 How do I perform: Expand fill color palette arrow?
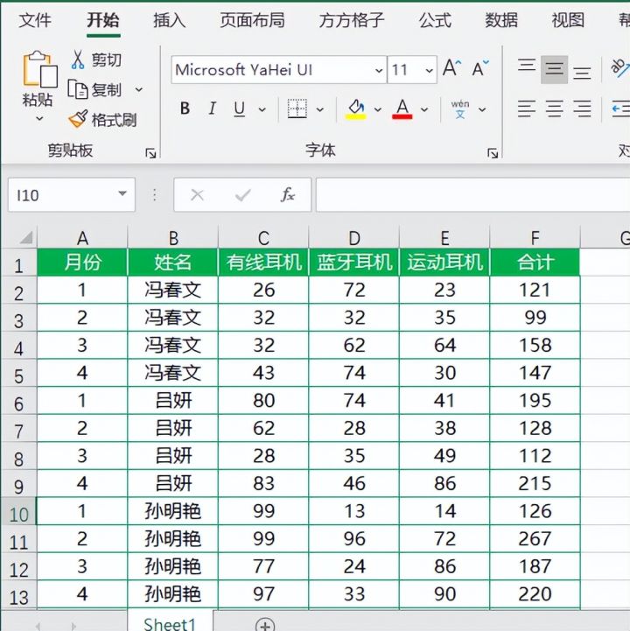[x=377, y=109]
